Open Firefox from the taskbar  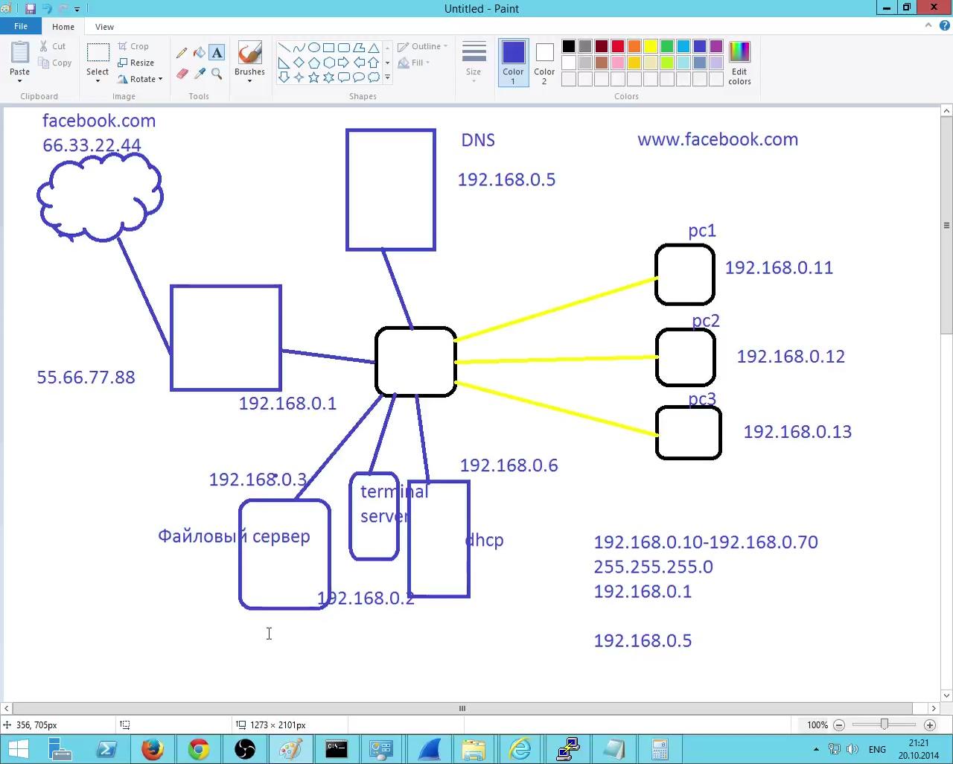(x=153, y=748)
